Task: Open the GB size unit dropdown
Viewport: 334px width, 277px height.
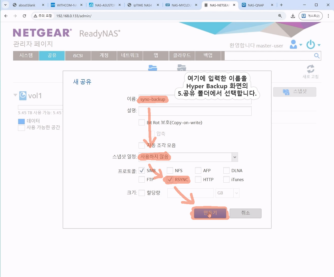Action: (236, 193)
